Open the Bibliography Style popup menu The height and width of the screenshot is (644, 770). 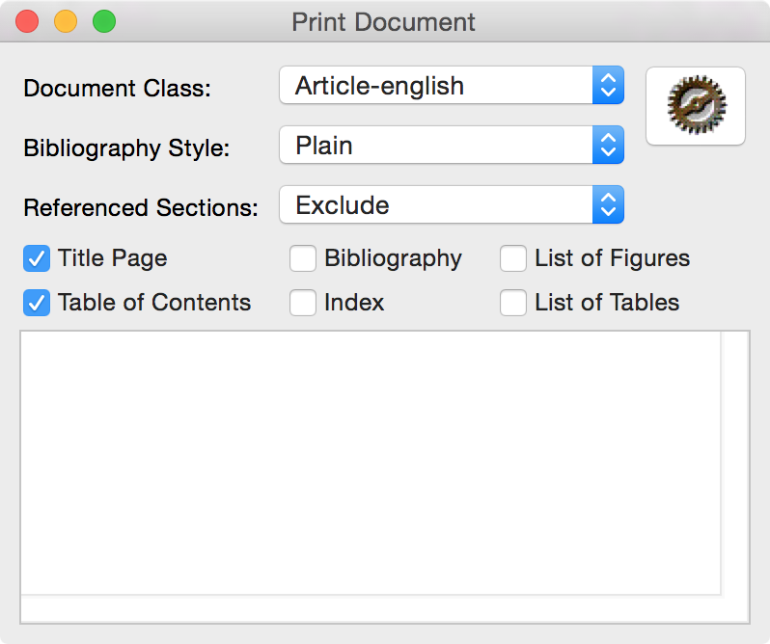click(452, 146)
